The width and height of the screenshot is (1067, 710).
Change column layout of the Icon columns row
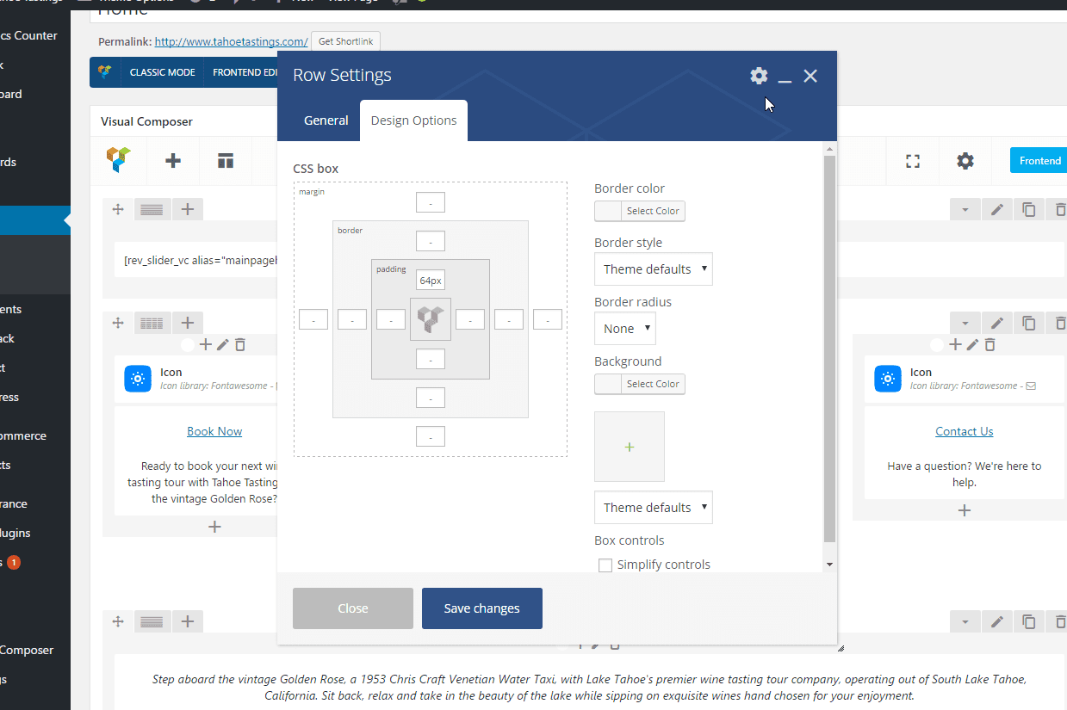click(x=152, y=323)
